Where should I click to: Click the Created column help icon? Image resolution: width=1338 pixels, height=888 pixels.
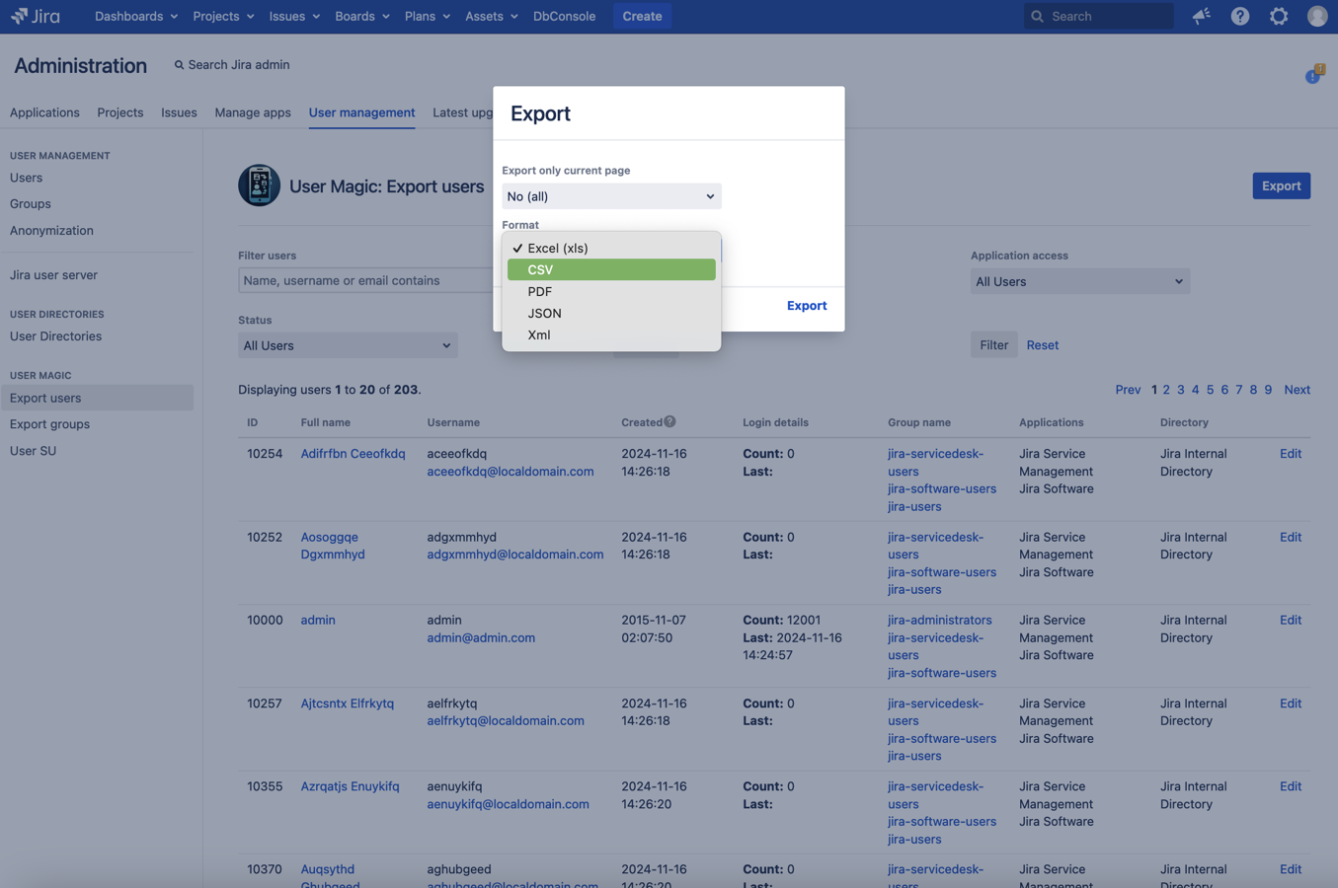point(669,422)
